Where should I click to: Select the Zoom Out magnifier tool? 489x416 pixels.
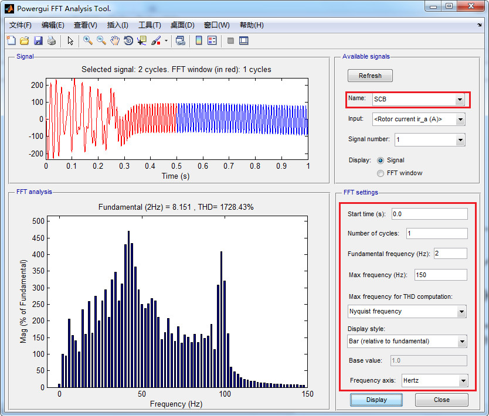tap(101, 40)
